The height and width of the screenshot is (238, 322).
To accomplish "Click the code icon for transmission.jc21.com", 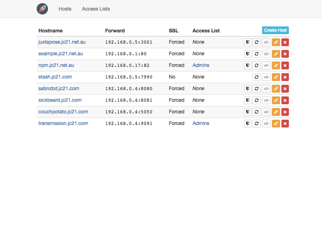I will coord(266,124).
